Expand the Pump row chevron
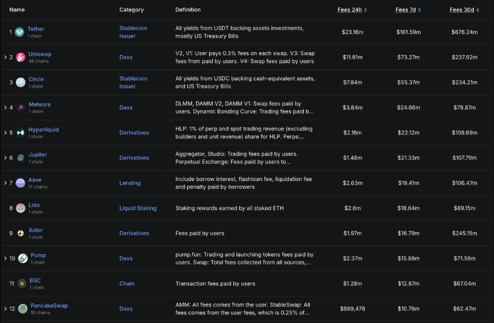 [x=5, y=258]
